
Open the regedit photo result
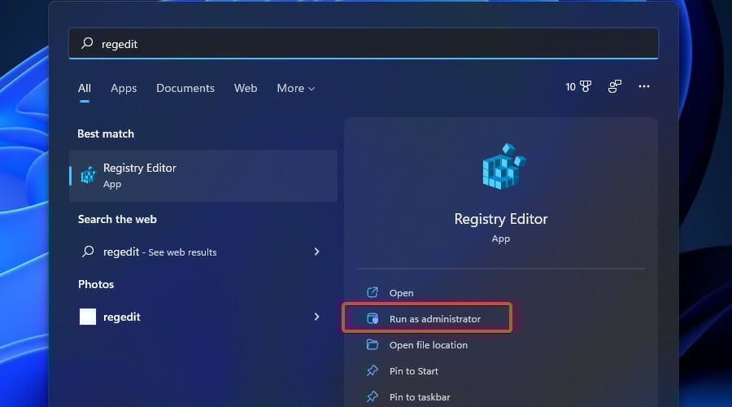click(x=203, y=317)
